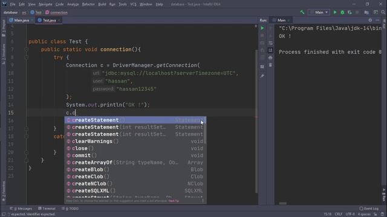
Task: Open the Edit menu
Action: [x=22, y=4]
